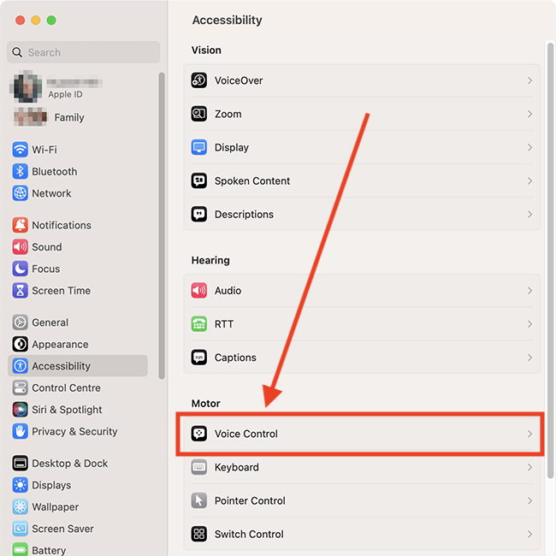
Task: Click the Accessibility pane scrollbar
Action: click(x=550, y=261)
